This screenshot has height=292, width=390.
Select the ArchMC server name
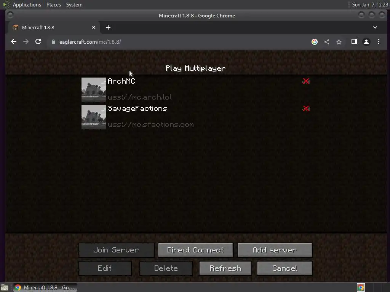click(x=121, y=81)
